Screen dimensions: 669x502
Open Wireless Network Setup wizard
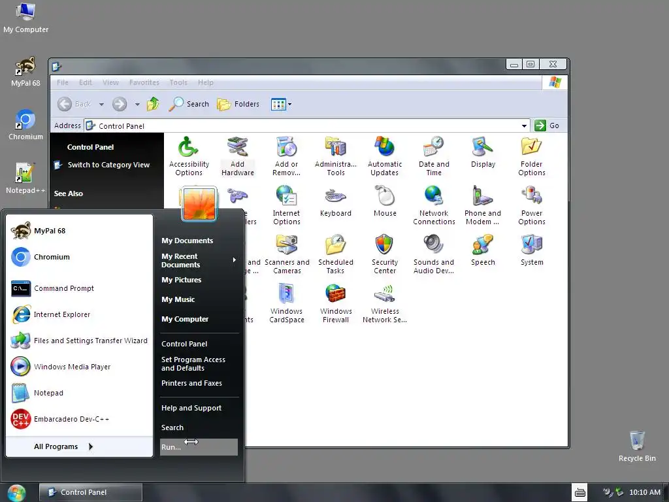tap(384, 303)
